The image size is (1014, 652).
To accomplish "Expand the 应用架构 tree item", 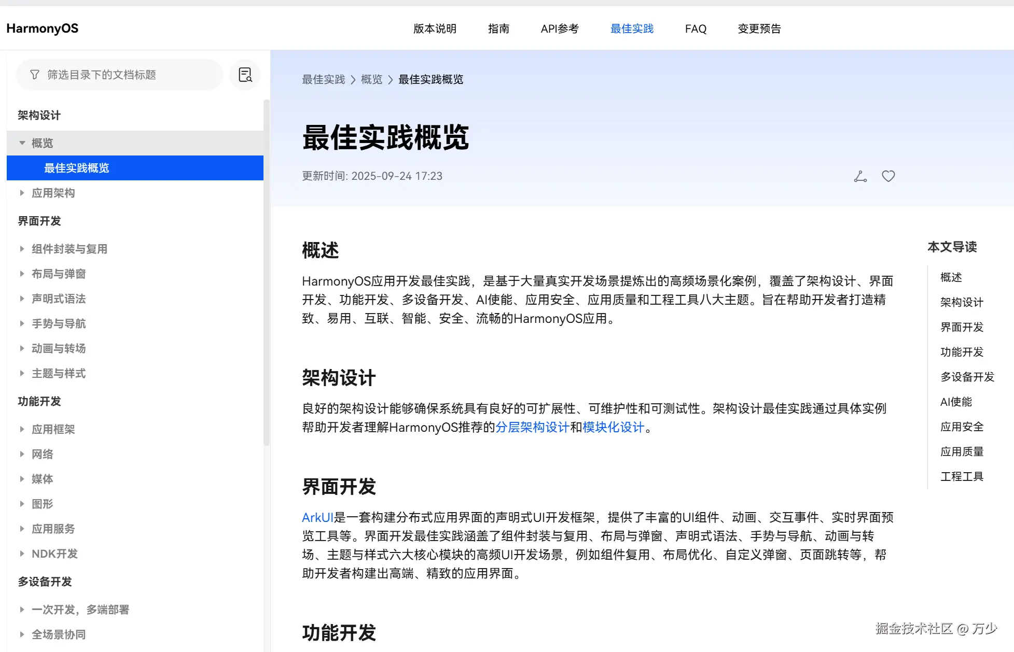I will [22, 193].
